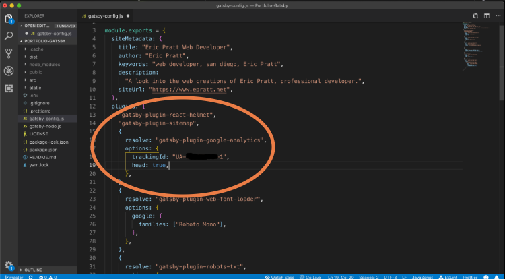
Task: Follow the https://www.epratt.net link
Action: [x=189, y=89]
